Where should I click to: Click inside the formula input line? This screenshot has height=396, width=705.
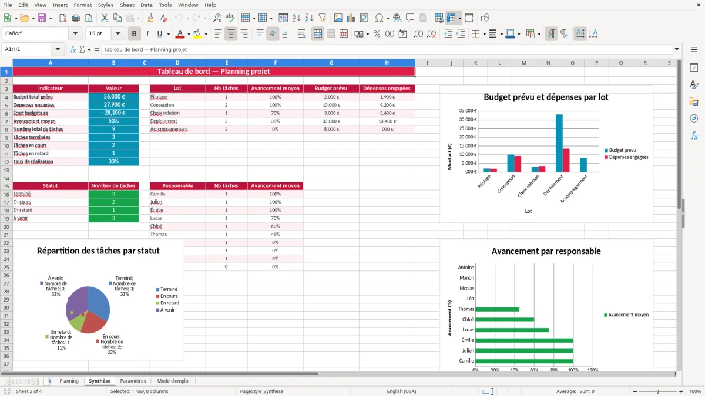click(x=387, y=49)
